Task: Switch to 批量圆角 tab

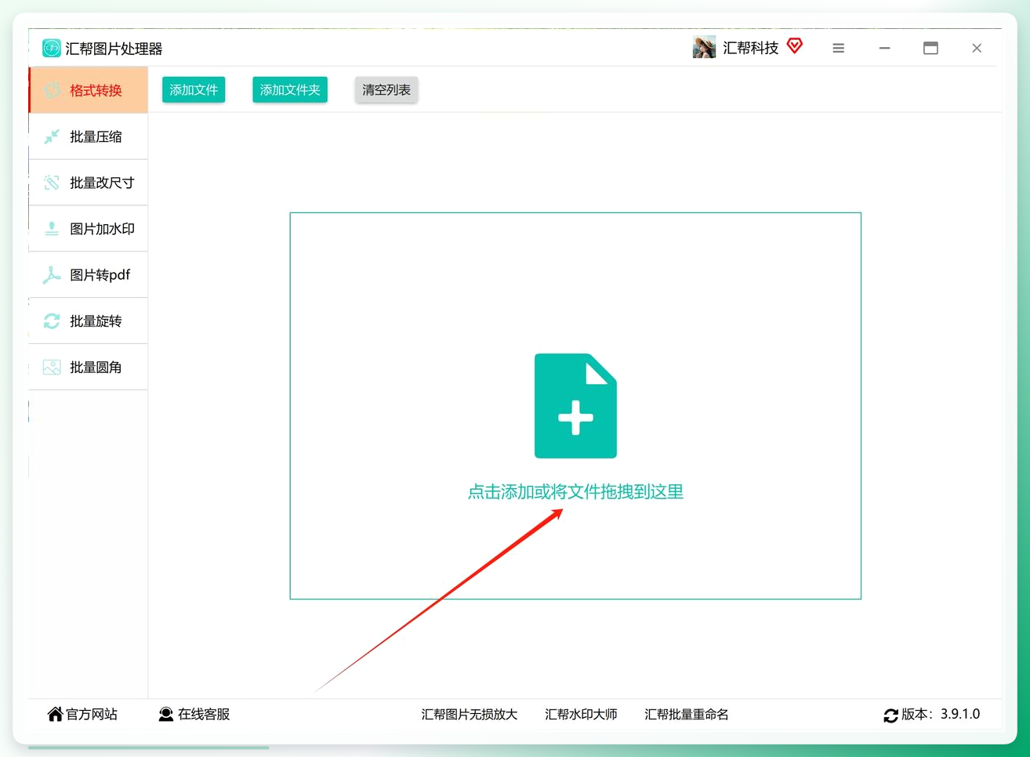Action: [89, 368]
